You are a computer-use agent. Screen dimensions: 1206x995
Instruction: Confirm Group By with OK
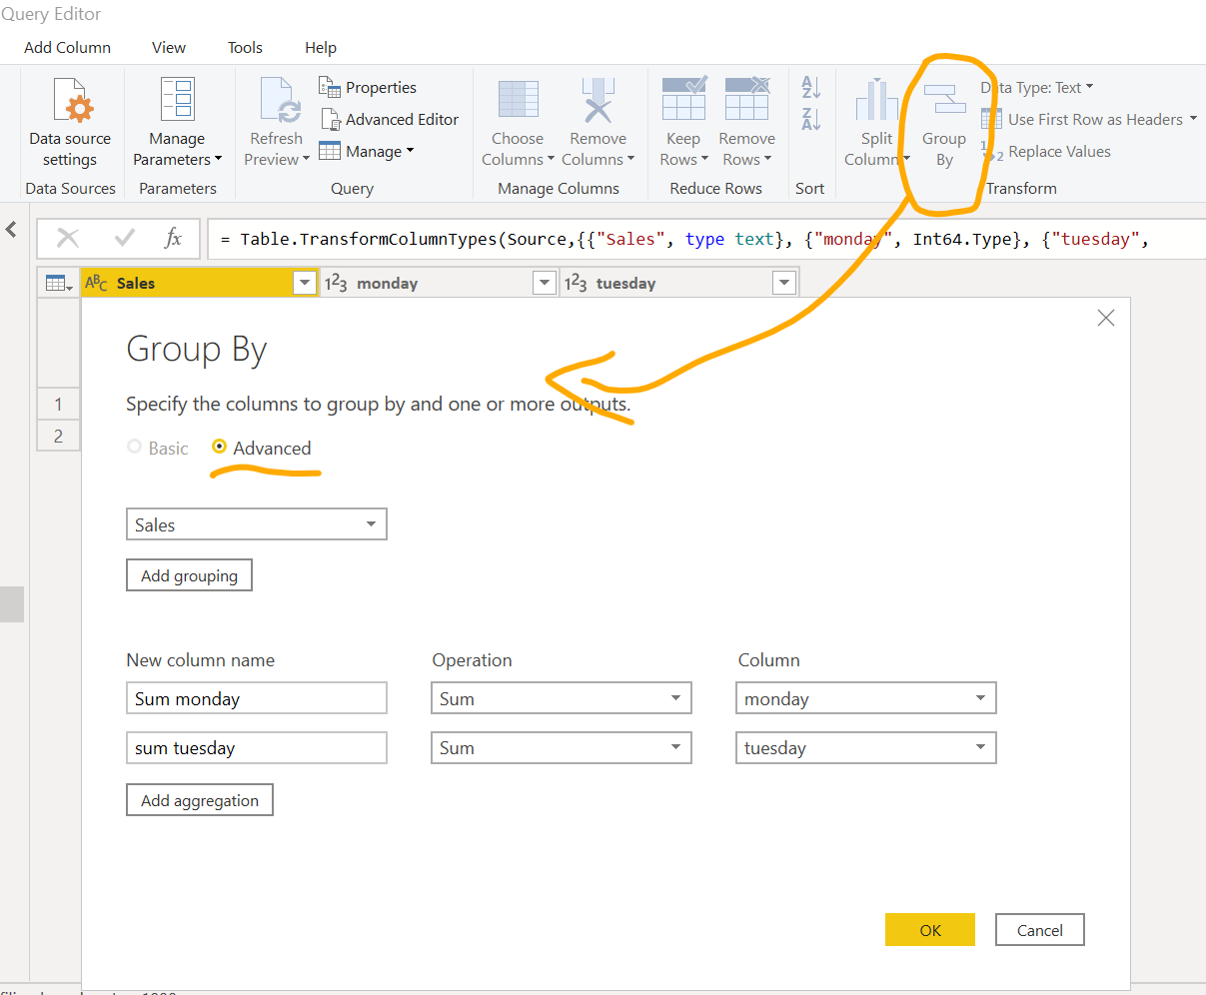tap(930, 929)
